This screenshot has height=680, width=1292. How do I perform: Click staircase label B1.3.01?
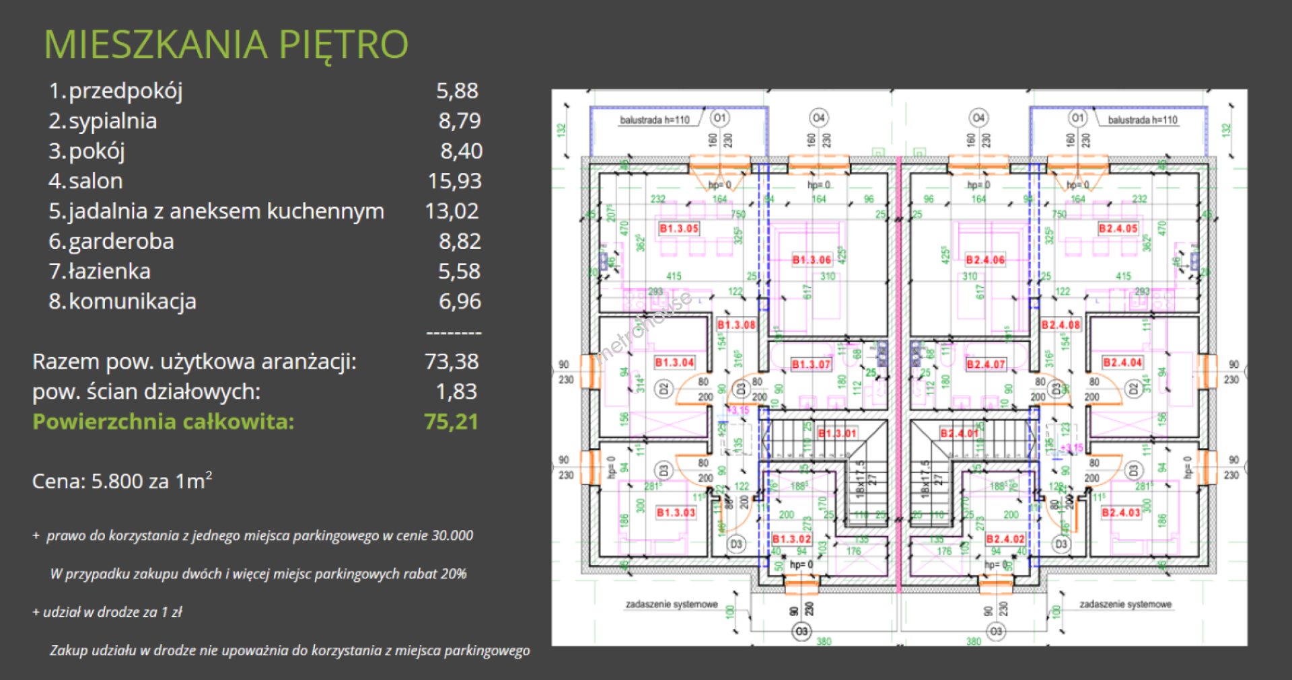(x=837, y=433)
